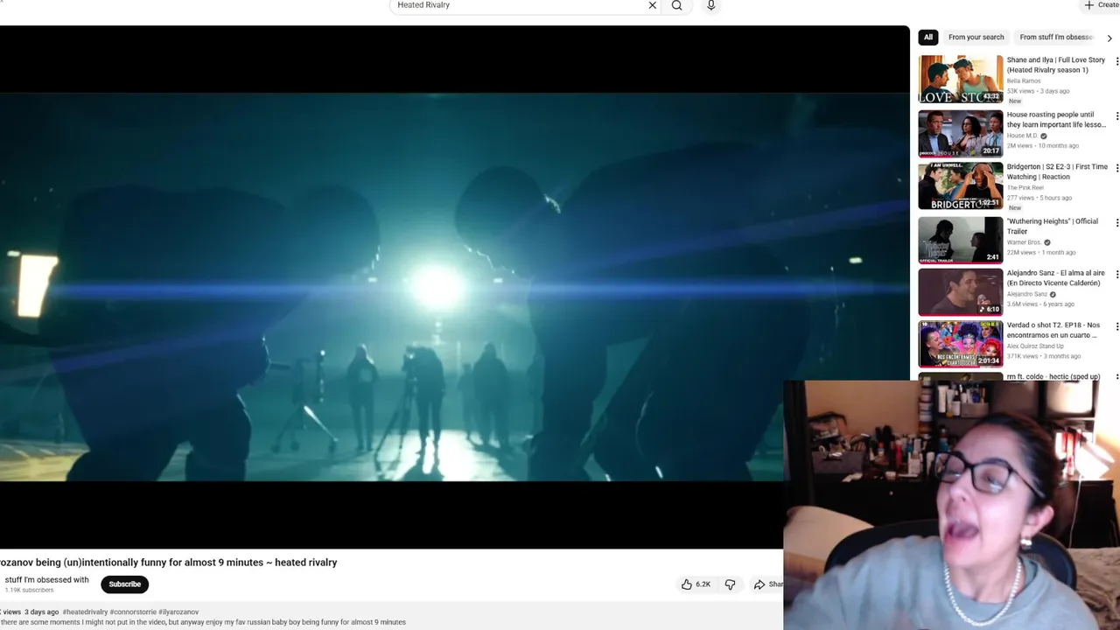
Task: Open Alex Quiroz Stand Up channel link
Action: (1037, 346)
